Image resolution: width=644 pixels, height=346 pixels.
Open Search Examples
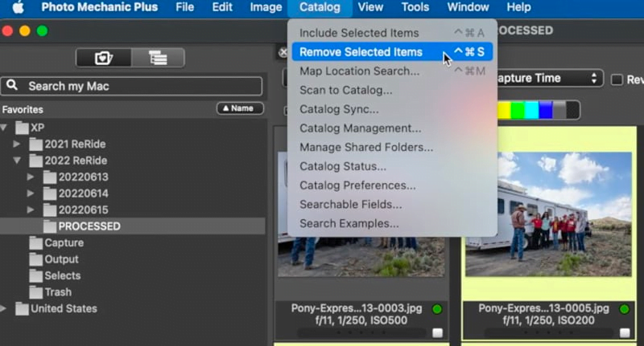click(x=392, y=223)
